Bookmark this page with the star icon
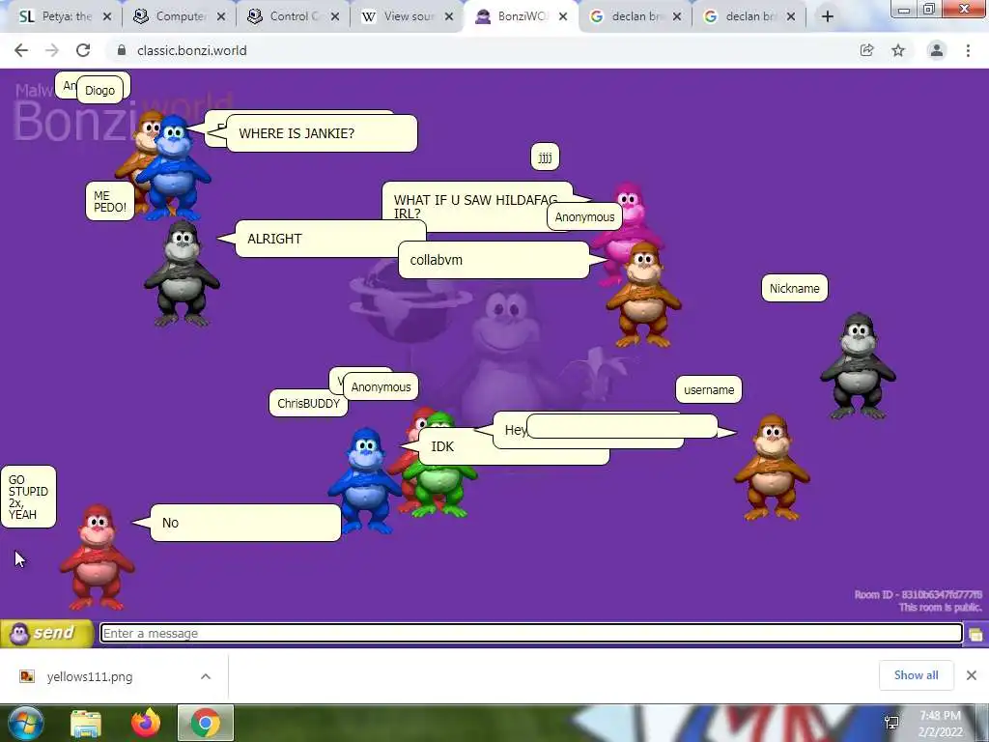 [x=898, y=50]
